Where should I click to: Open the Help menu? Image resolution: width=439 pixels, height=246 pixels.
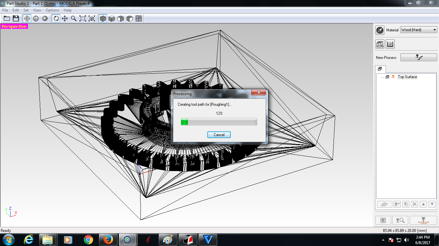[67, 10]
